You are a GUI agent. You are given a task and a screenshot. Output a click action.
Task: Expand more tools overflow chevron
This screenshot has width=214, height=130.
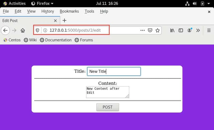pos(198,30)
